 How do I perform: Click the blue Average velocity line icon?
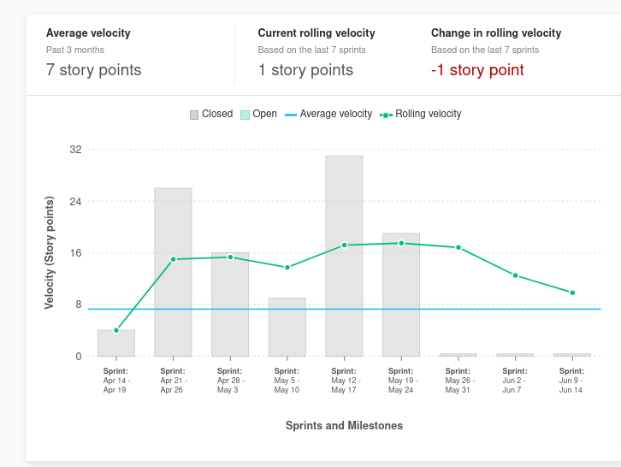pos(290,115)
